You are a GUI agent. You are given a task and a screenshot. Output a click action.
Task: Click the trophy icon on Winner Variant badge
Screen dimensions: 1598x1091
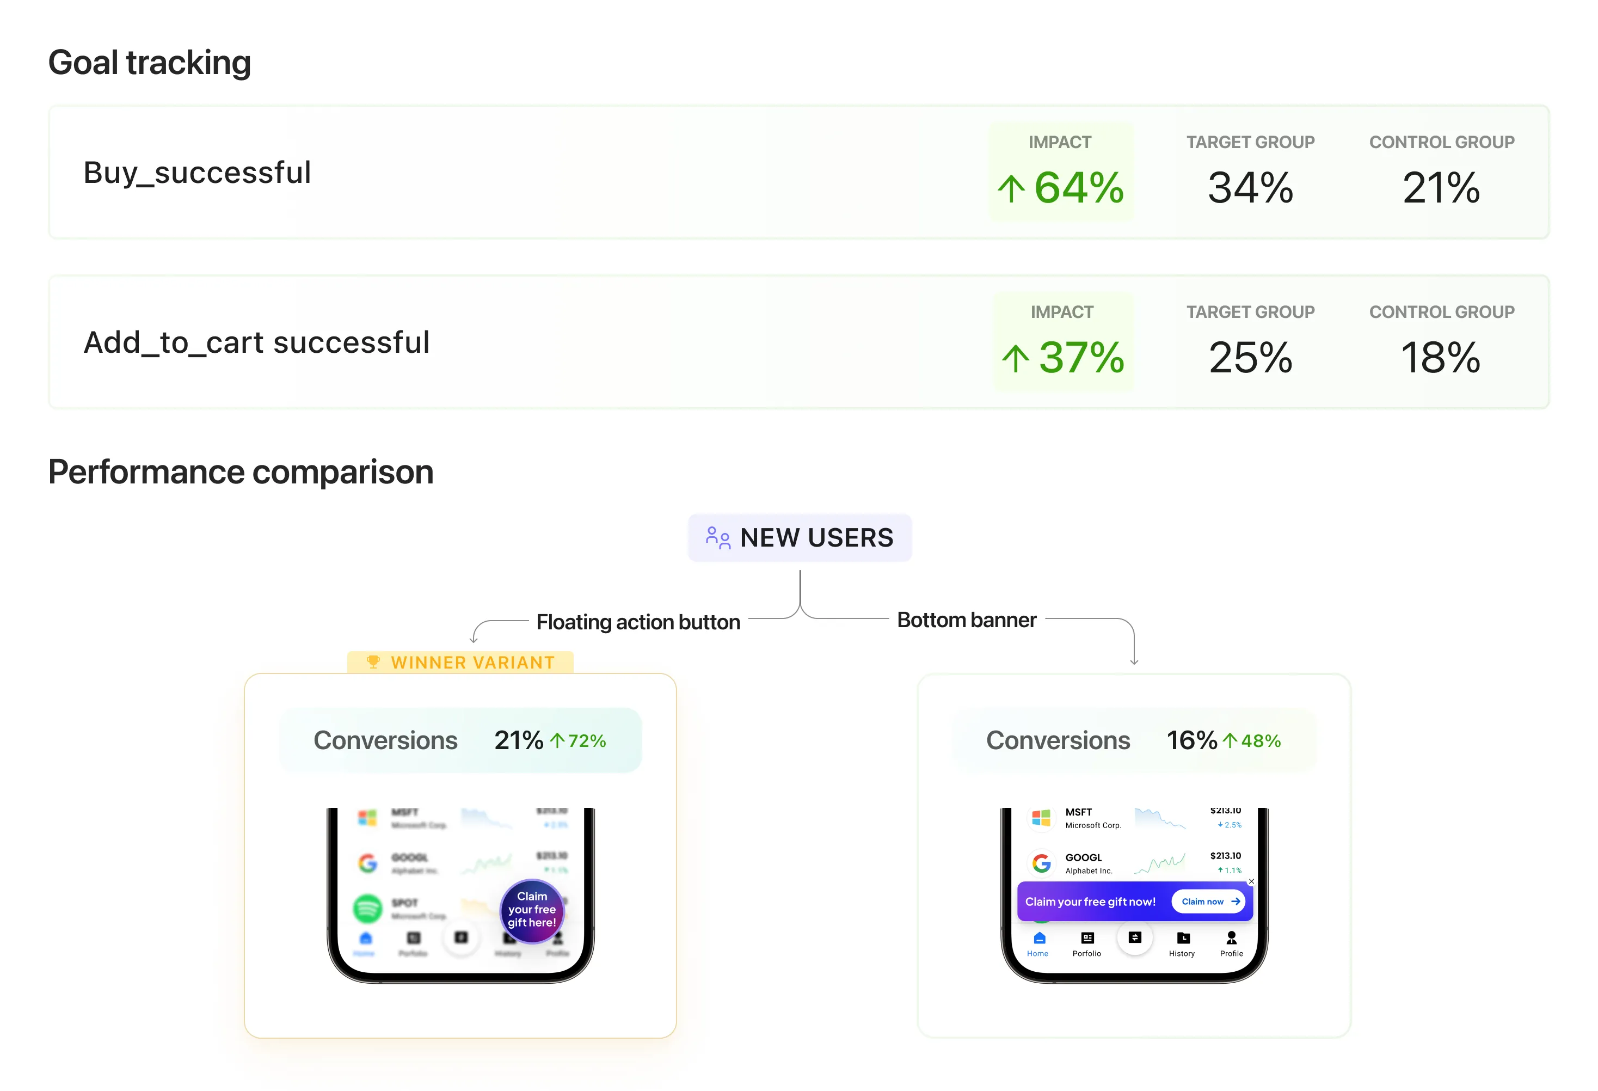tap(373, 662)
